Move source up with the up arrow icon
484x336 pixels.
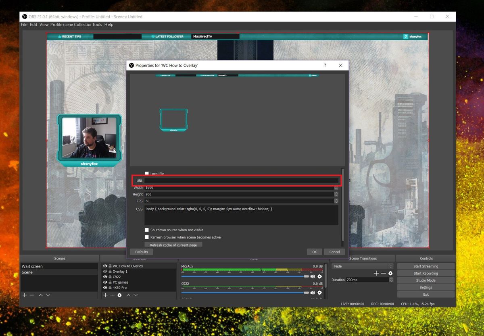(128, 295)
